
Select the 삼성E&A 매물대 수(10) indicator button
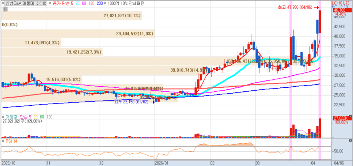click(26, 3)
